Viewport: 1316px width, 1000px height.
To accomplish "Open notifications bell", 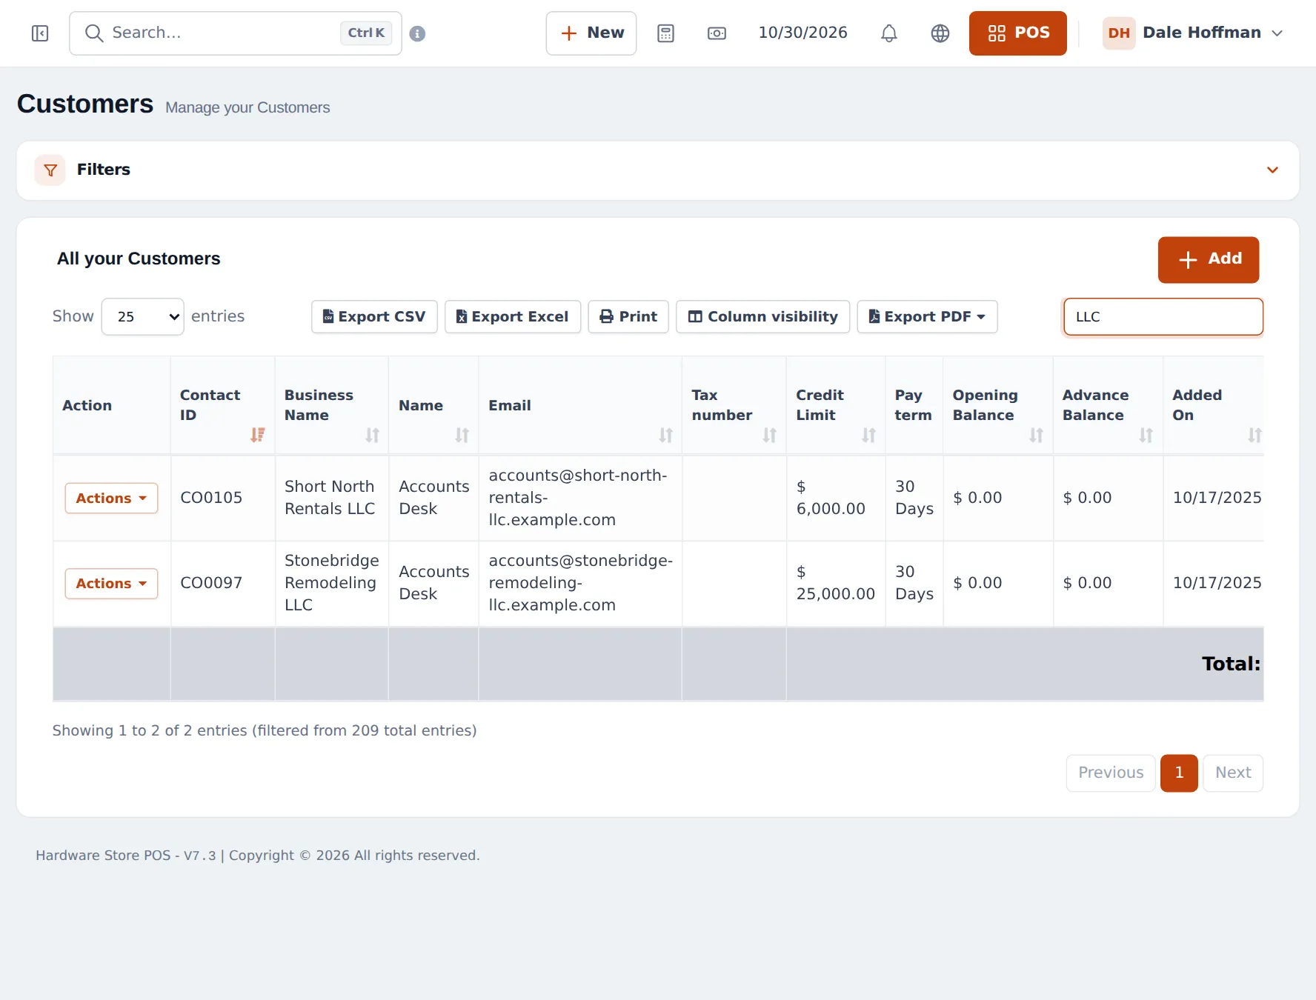I will pyautogui.click(x=889, y=33).
